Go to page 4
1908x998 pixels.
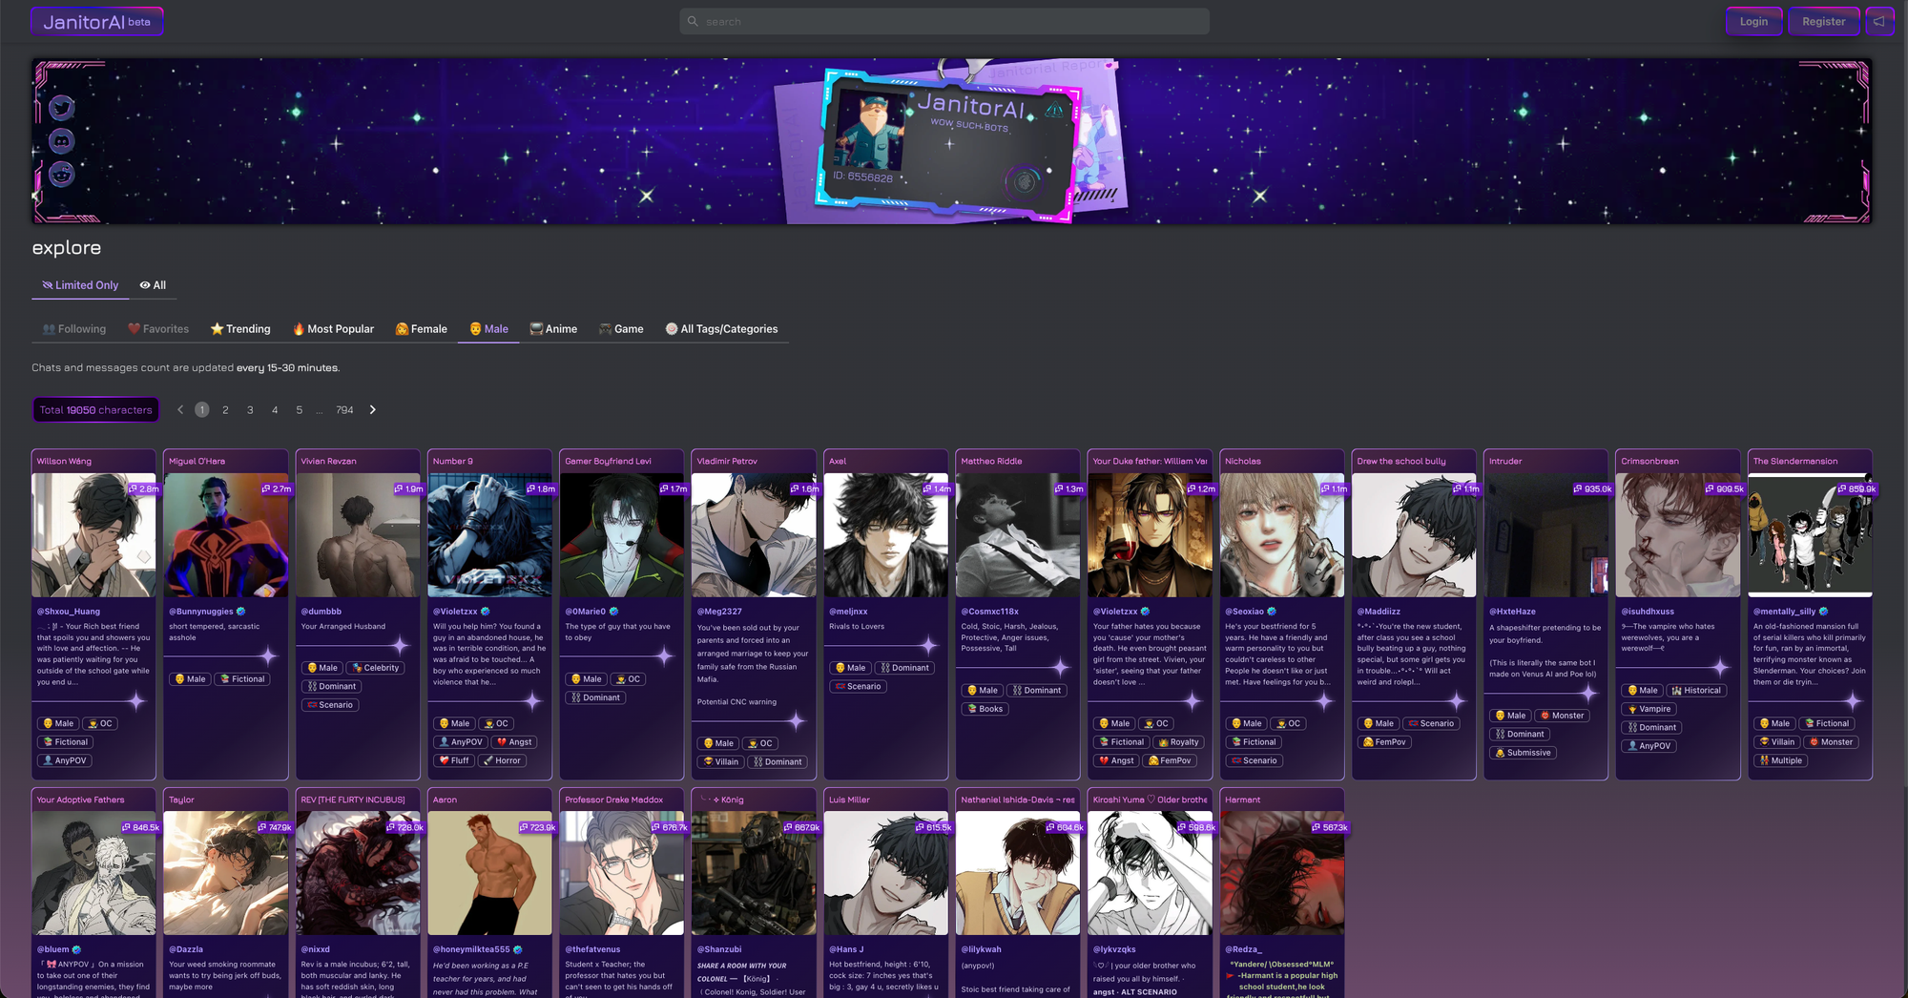pos(275,410)
